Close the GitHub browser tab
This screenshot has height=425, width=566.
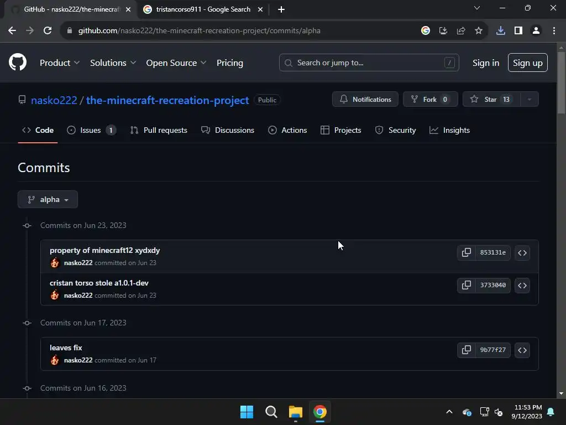point(128,9)
